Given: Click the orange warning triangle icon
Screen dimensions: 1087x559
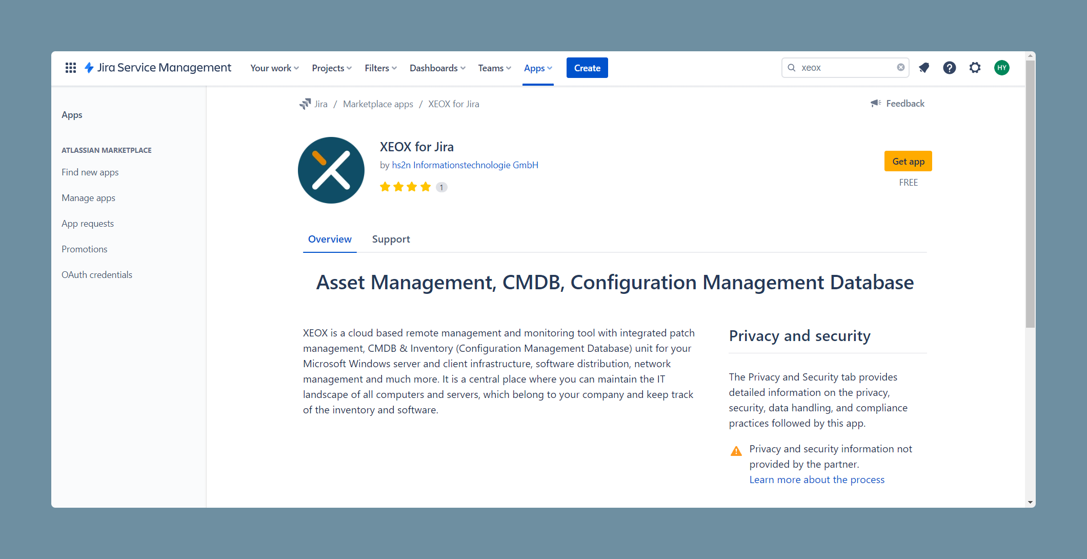Looking at the screenshot, I should (736, 451).
